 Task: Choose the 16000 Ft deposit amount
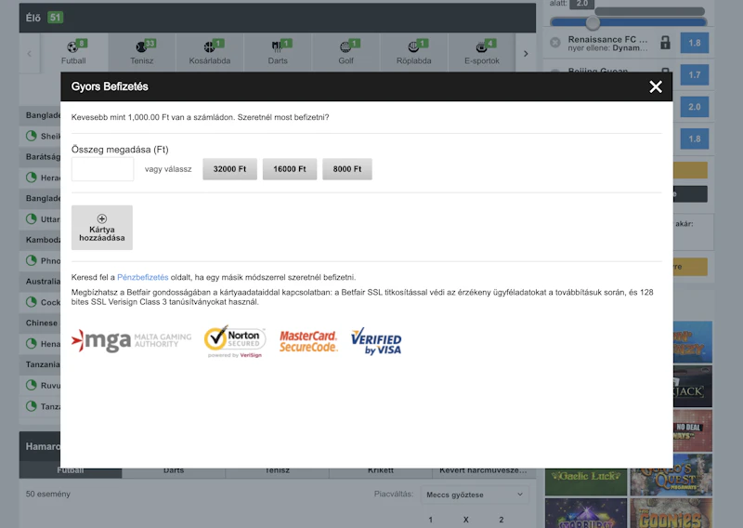click(290, 169)
